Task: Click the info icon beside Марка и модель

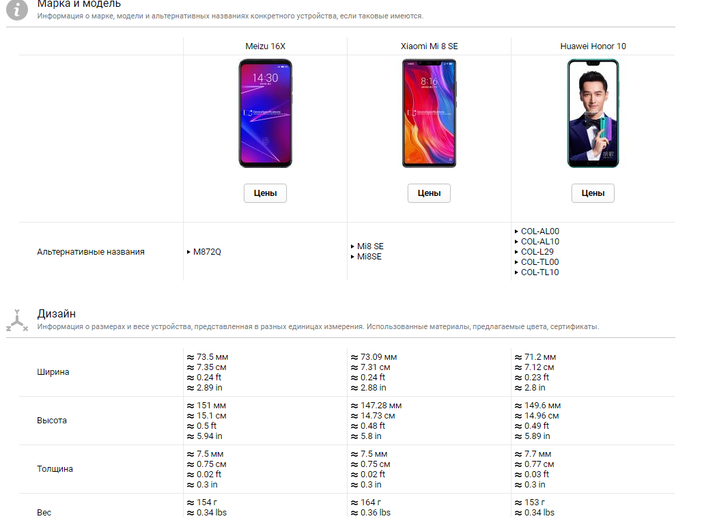Action: point(17,9)
